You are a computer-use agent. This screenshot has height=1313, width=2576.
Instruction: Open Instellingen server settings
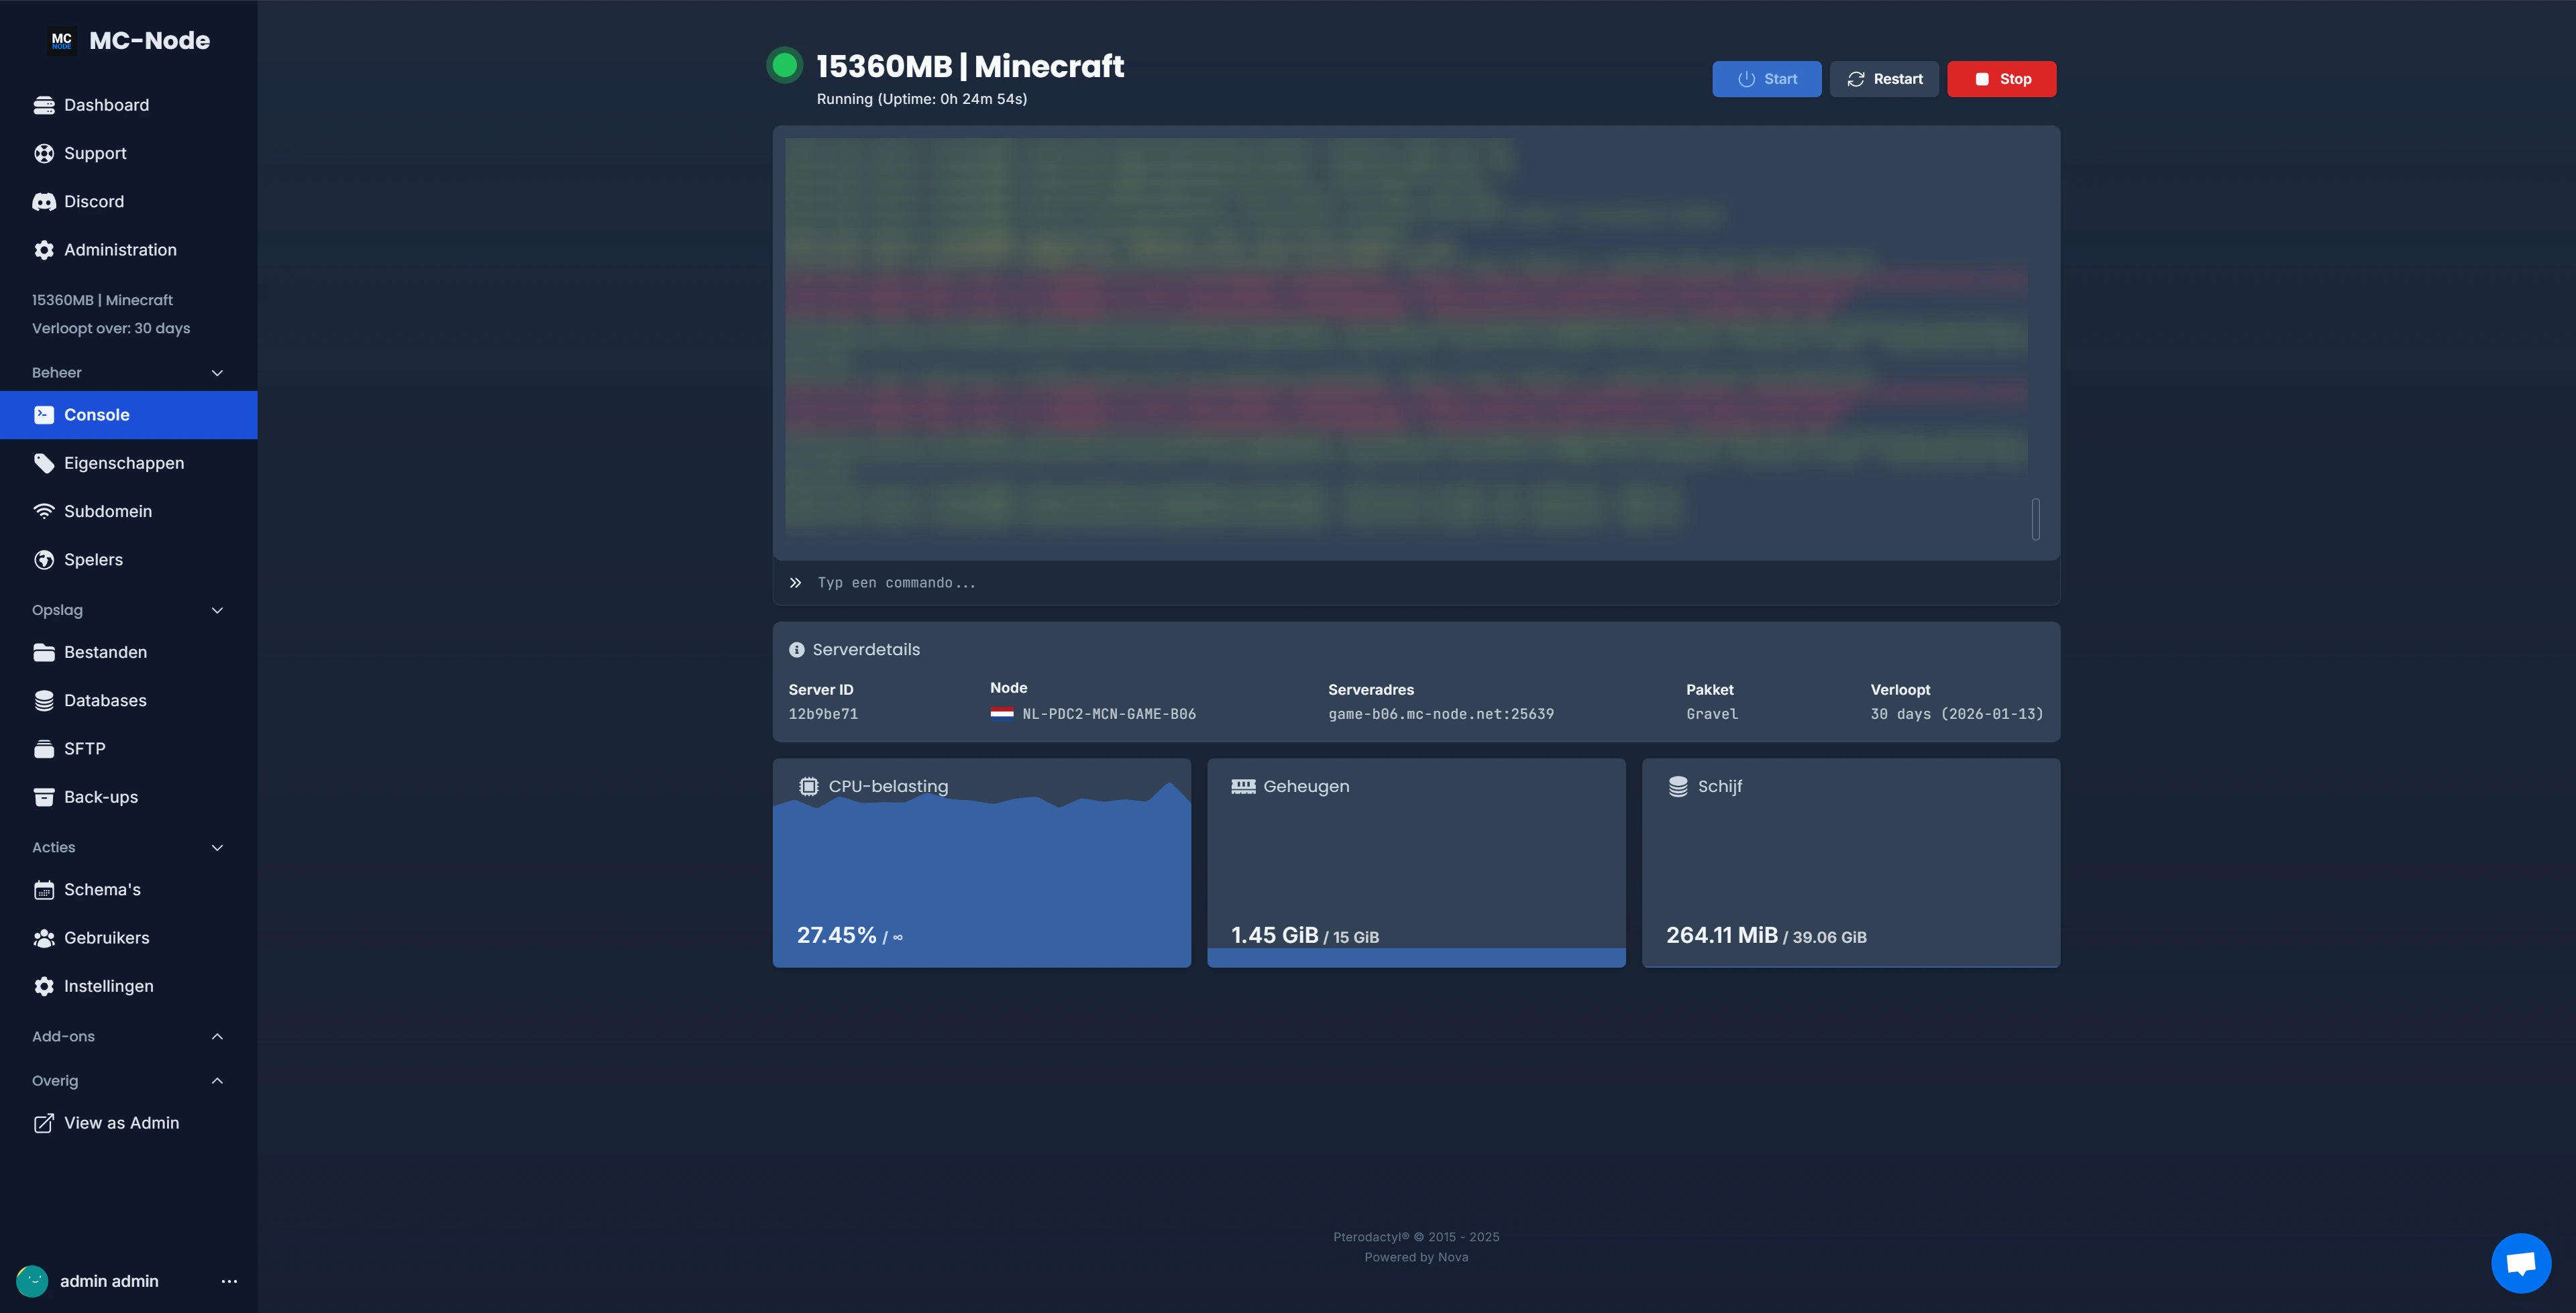[x=108, y=986]
